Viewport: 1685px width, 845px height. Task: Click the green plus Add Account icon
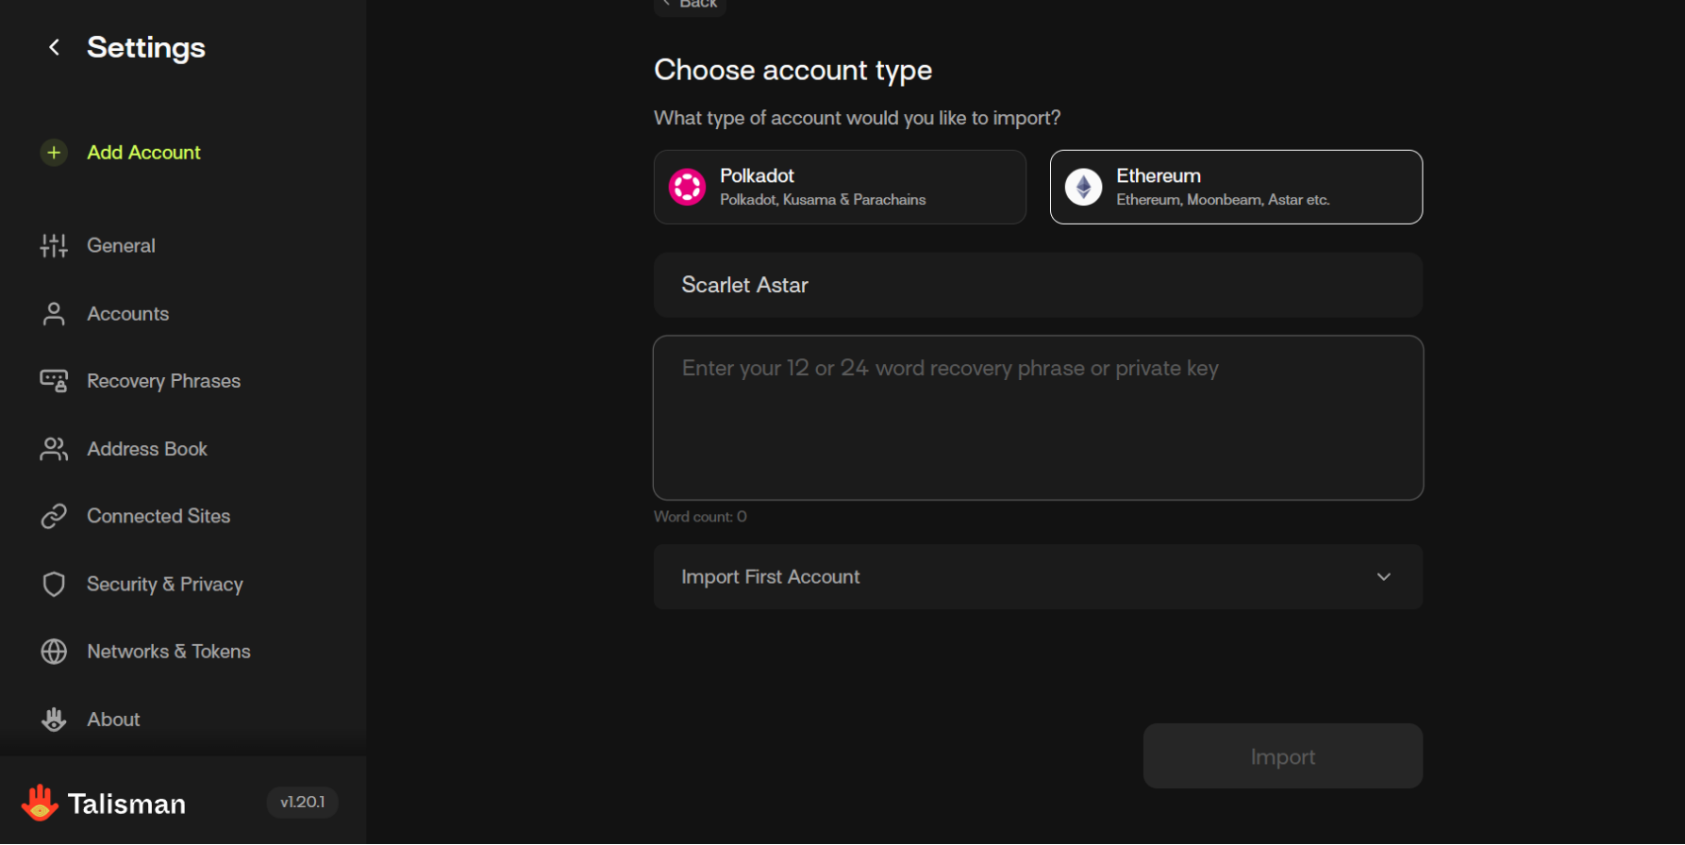click(54, 153)
